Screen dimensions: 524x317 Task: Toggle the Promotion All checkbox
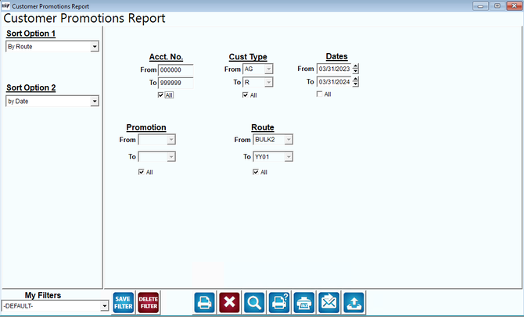click(141, 172)
